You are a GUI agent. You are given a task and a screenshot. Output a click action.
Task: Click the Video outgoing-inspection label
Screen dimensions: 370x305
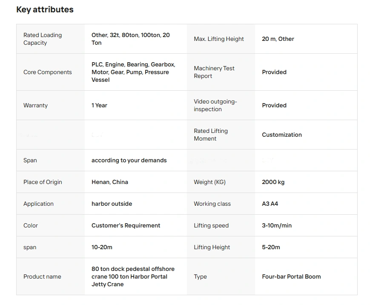point(215,105)
